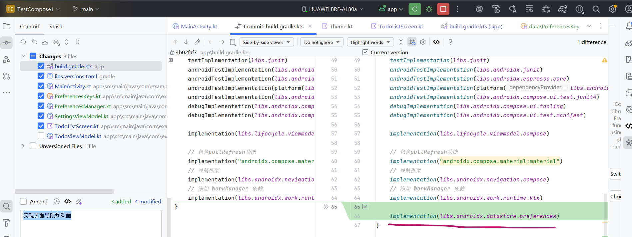The height and width of the screenshot is (237, 632).
Task: Check the TodoViewModel.kt checkbox
Action: (x=41, y=136)
